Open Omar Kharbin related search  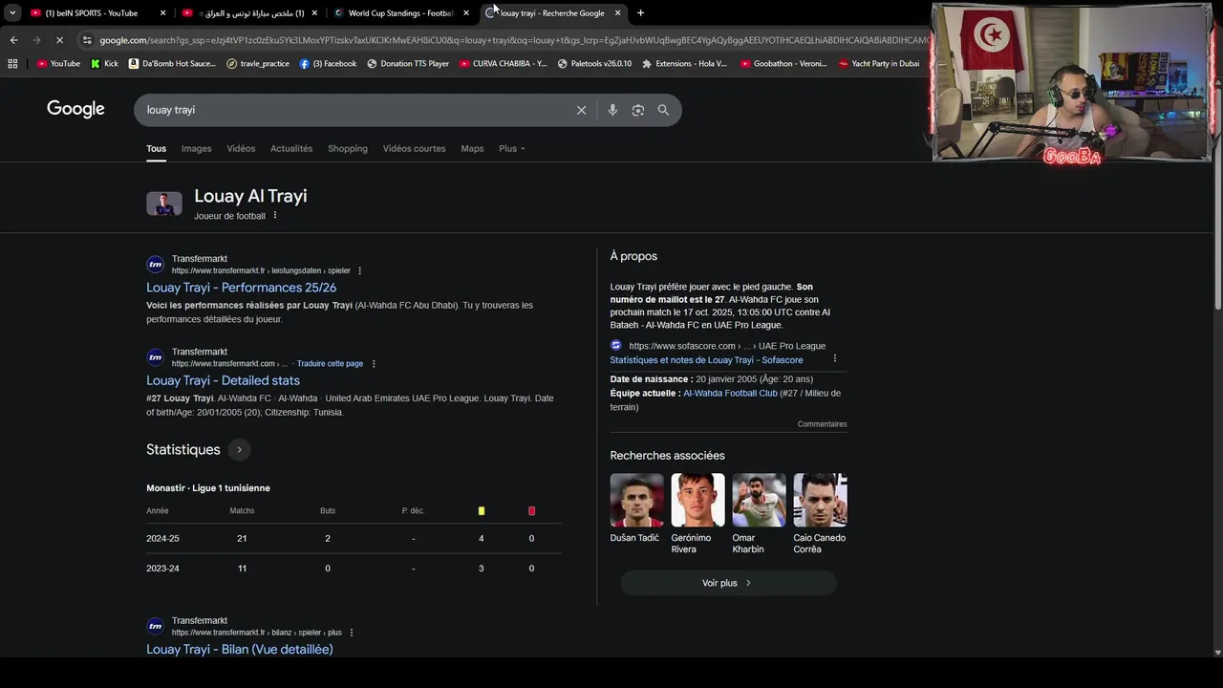pos(759,514)
